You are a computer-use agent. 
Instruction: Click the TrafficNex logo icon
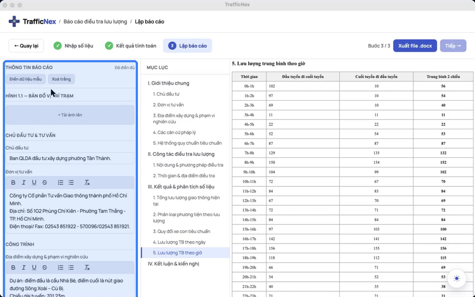[x=14, y=21]
